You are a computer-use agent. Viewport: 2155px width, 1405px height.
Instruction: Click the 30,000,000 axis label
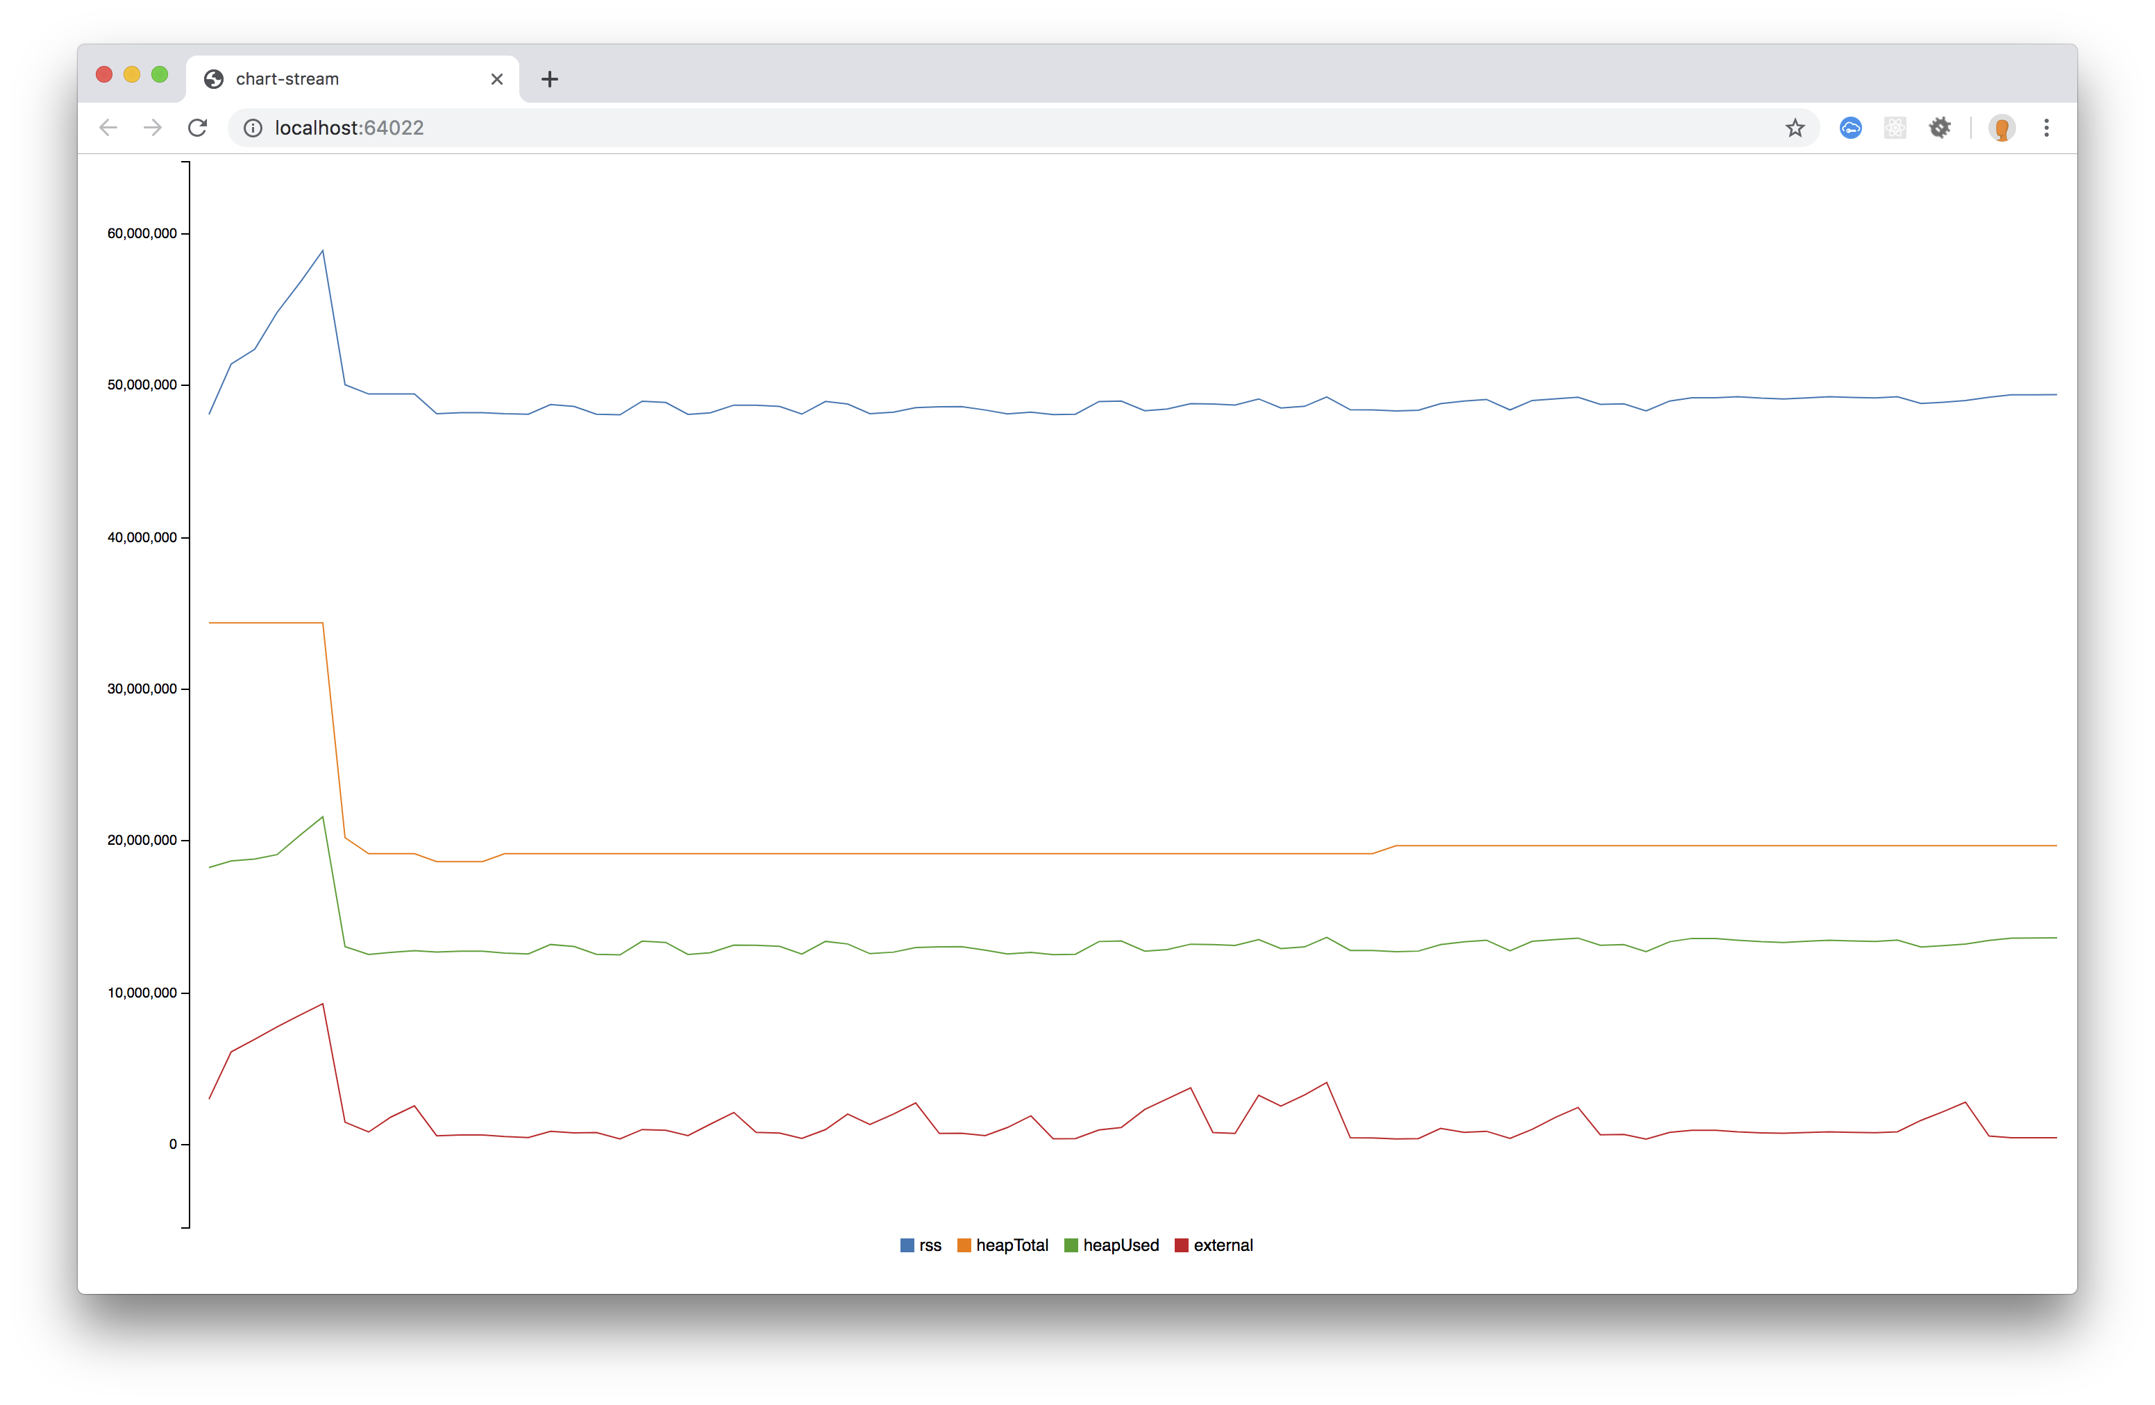click(x=142, y=688)
